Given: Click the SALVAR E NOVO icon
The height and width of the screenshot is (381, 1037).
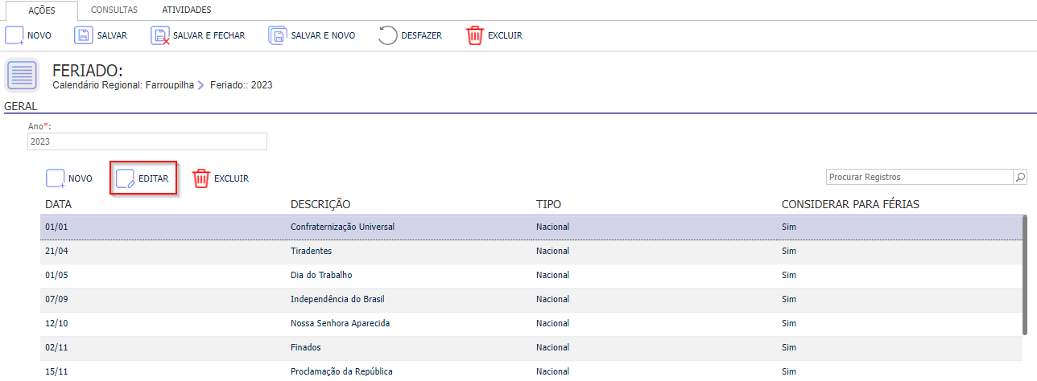Looking at the screenshot, I should 278,35.
